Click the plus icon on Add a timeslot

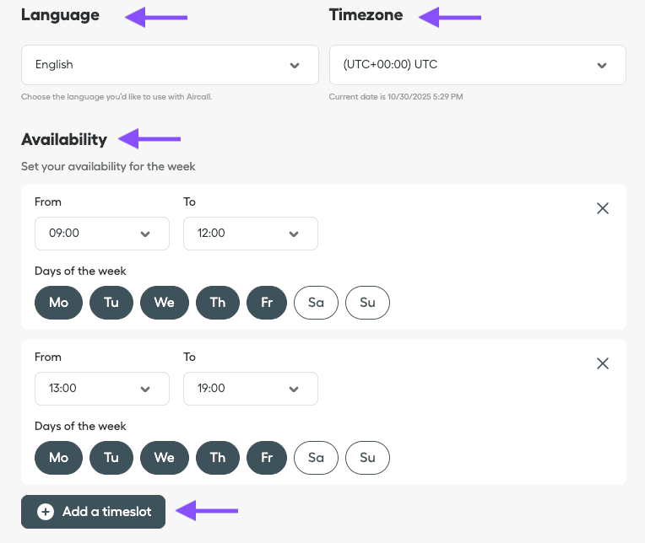[x=46, y=512]
